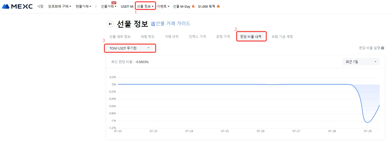Screen dimensions: 391x141
Task: Click the funding rate dip near 07-29
Action: tap(367, 122)
